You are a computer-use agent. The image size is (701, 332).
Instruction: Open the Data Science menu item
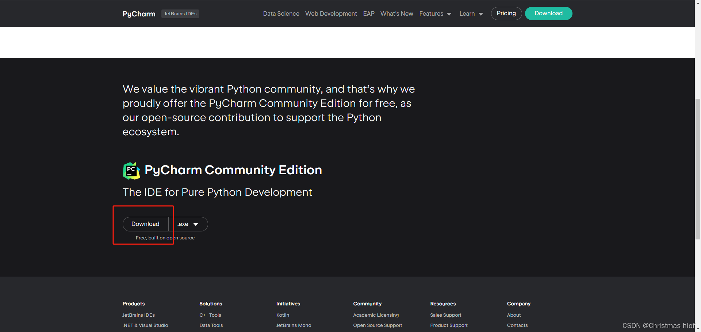point(281,14)
